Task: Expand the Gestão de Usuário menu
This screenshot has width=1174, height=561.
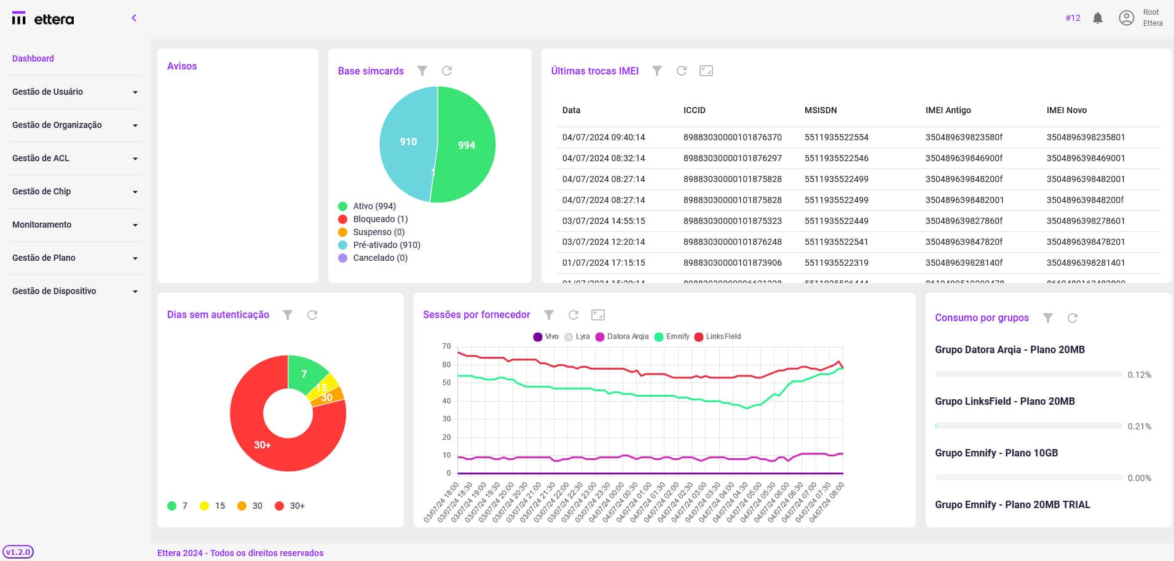Action: pyautogui.click(x=74, y=92)
